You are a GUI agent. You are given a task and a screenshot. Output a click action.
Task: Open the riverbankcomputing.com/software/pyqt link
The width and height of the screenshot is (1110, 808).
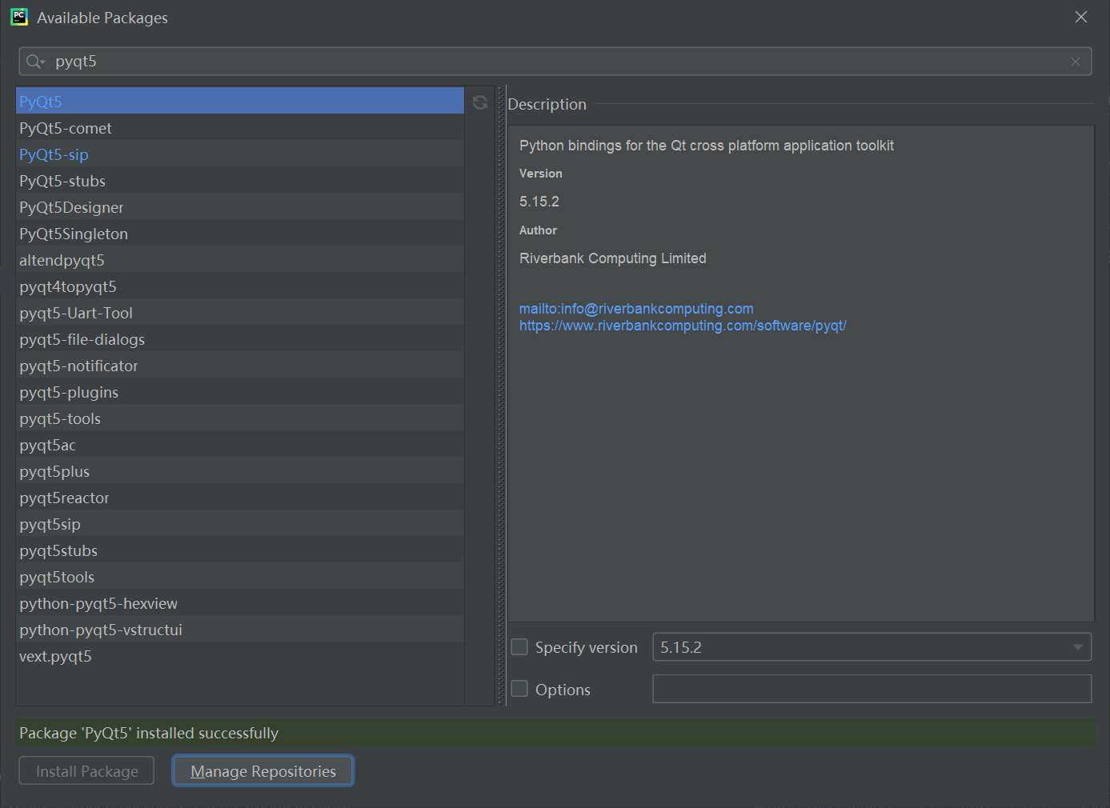(x=683, y=326)
